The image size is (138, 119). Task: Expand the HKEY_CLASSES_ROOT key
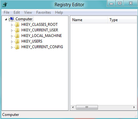[12, 25]
